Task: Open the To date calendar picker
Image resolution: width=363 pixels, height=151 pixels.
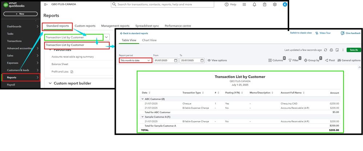Action: point(202,60)
